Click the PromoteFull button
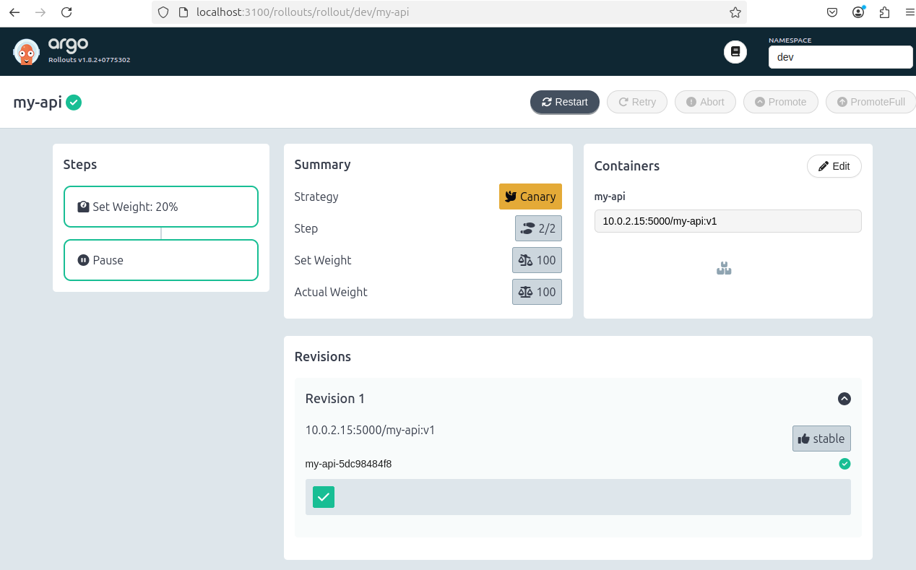 point(870,102)
